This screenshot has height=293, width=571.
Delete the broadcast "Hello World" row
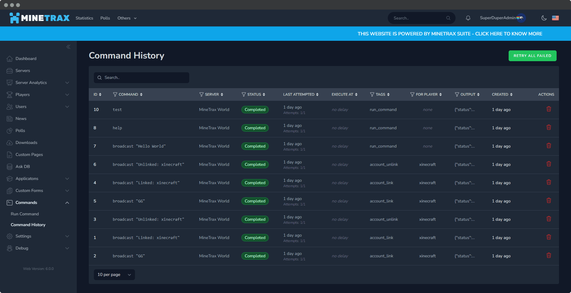click(x=549, y=146)
